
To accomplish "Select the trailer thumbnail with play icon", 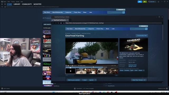I will 71,71.
